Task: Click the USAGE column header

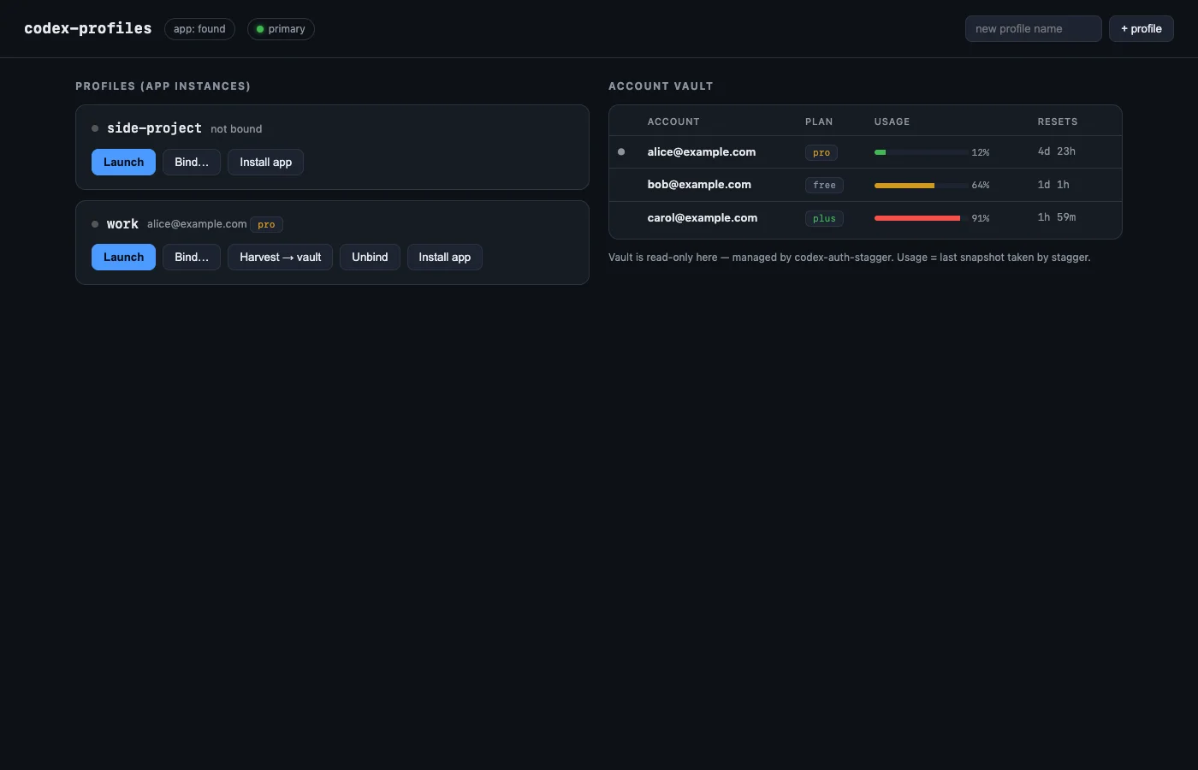Action: (x=892, y=121)
